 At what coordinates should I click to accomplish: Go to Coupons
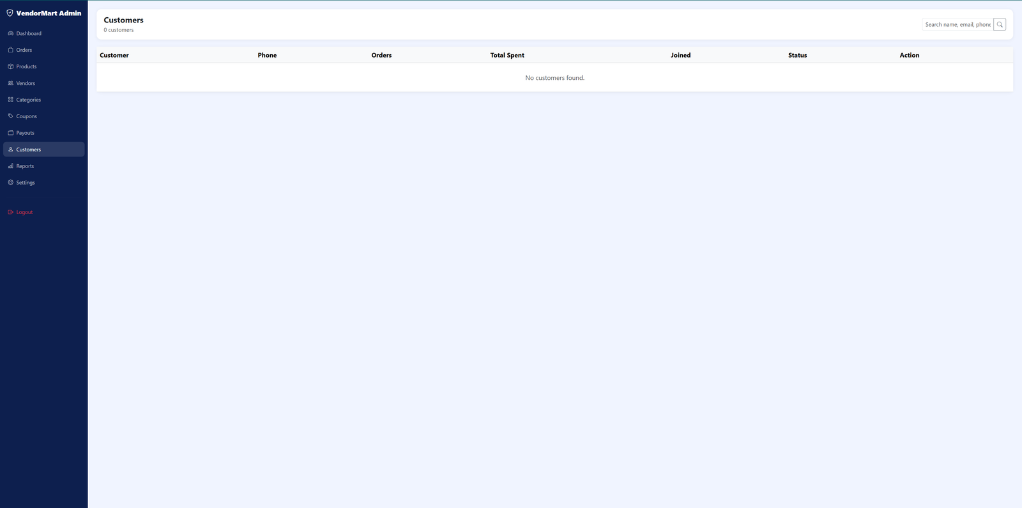44,116
